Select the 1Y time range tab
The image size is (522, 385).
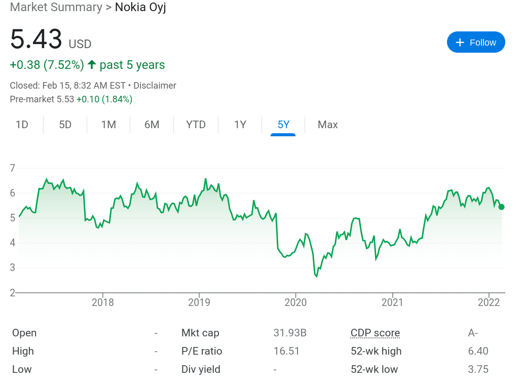(x=240, y=125)
